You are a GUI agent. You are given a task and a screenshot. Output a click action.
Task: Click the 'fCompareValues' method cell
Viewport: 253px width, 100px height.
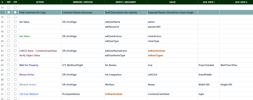83,94
